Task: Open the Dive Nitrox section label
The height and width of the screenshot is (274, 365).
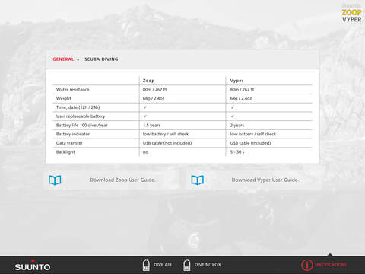Action: click(x=208, y=265)
